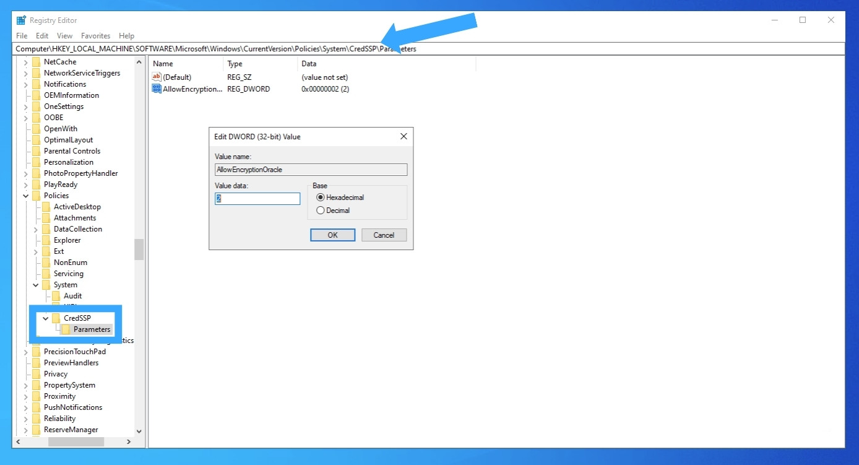Open the Help menu

pyautogui.click(x=126, y=36)
